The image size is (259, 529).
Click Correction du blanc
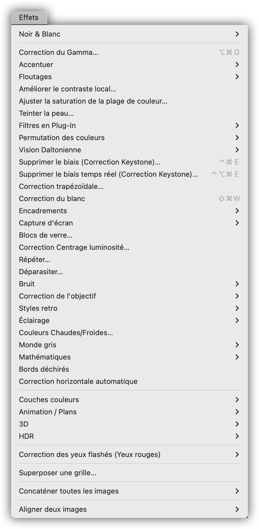pos(52,199)
